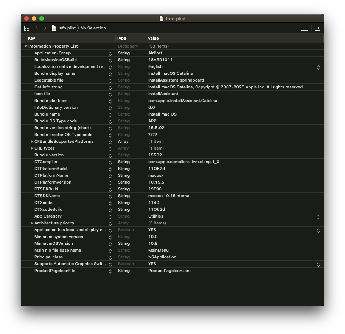Open YES popup for Application has localized display name
The height and width of the screenshot is (334, 345).
(x=318, y=230)
